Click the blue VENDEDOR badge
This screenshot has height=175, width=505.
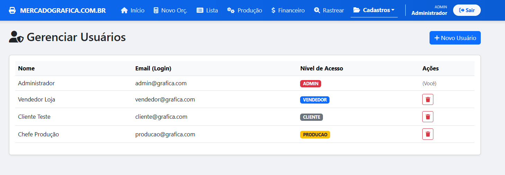tap(315, 100)
